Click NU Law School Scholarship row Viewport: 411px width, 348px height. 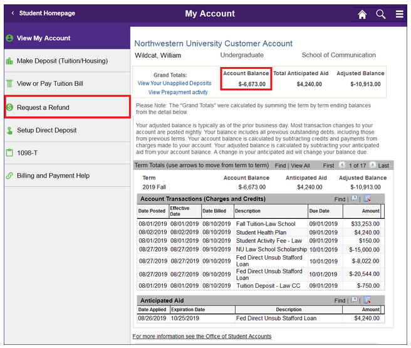click(x=271, y=250)
